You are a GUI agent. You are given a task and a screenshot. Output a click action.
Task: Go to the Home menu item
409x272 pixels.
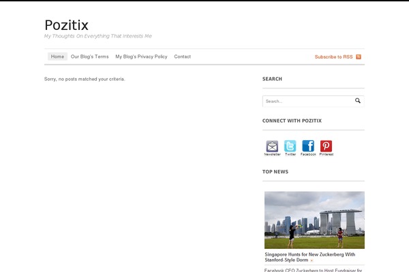point(57,56)
